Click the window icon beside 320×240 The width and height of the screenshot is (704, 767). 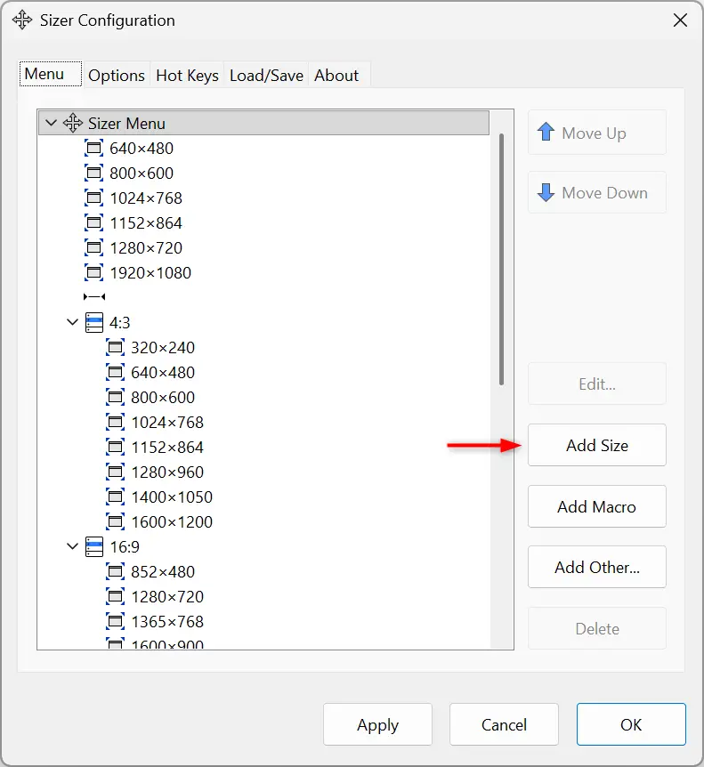coord(115,347)
